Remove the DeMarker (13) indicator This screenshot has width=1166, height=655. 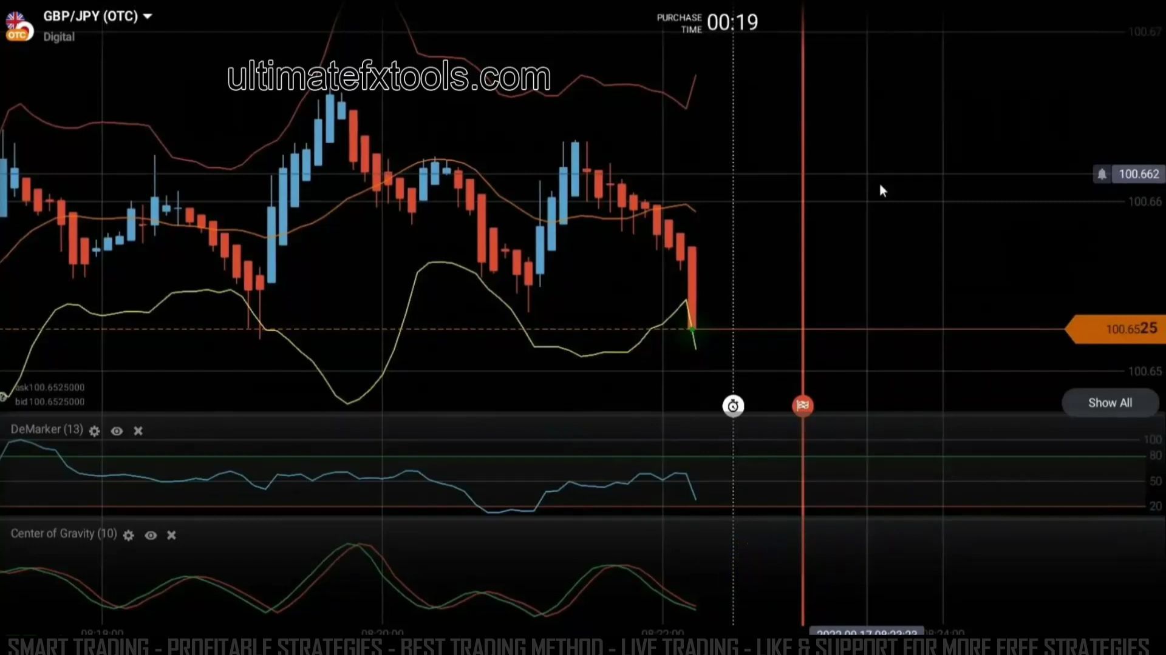coord(138,431)
